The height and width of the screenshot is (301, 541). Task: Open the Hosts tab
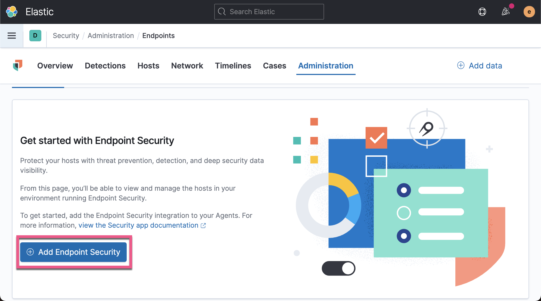[x=148, y=65]
